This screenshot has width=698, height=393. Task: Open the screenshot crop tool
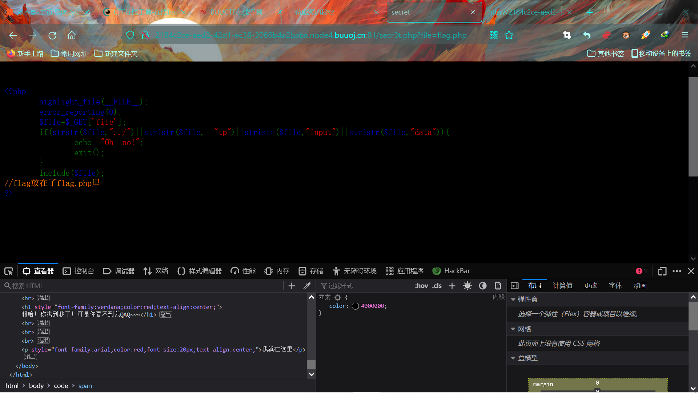pos(567,35)
